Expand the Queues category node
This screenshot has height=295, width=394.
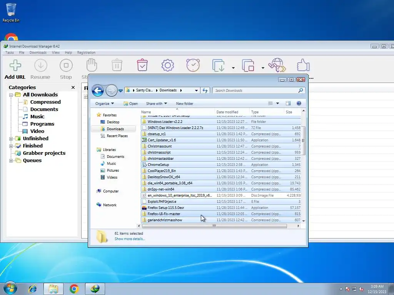tap(11, 161)
